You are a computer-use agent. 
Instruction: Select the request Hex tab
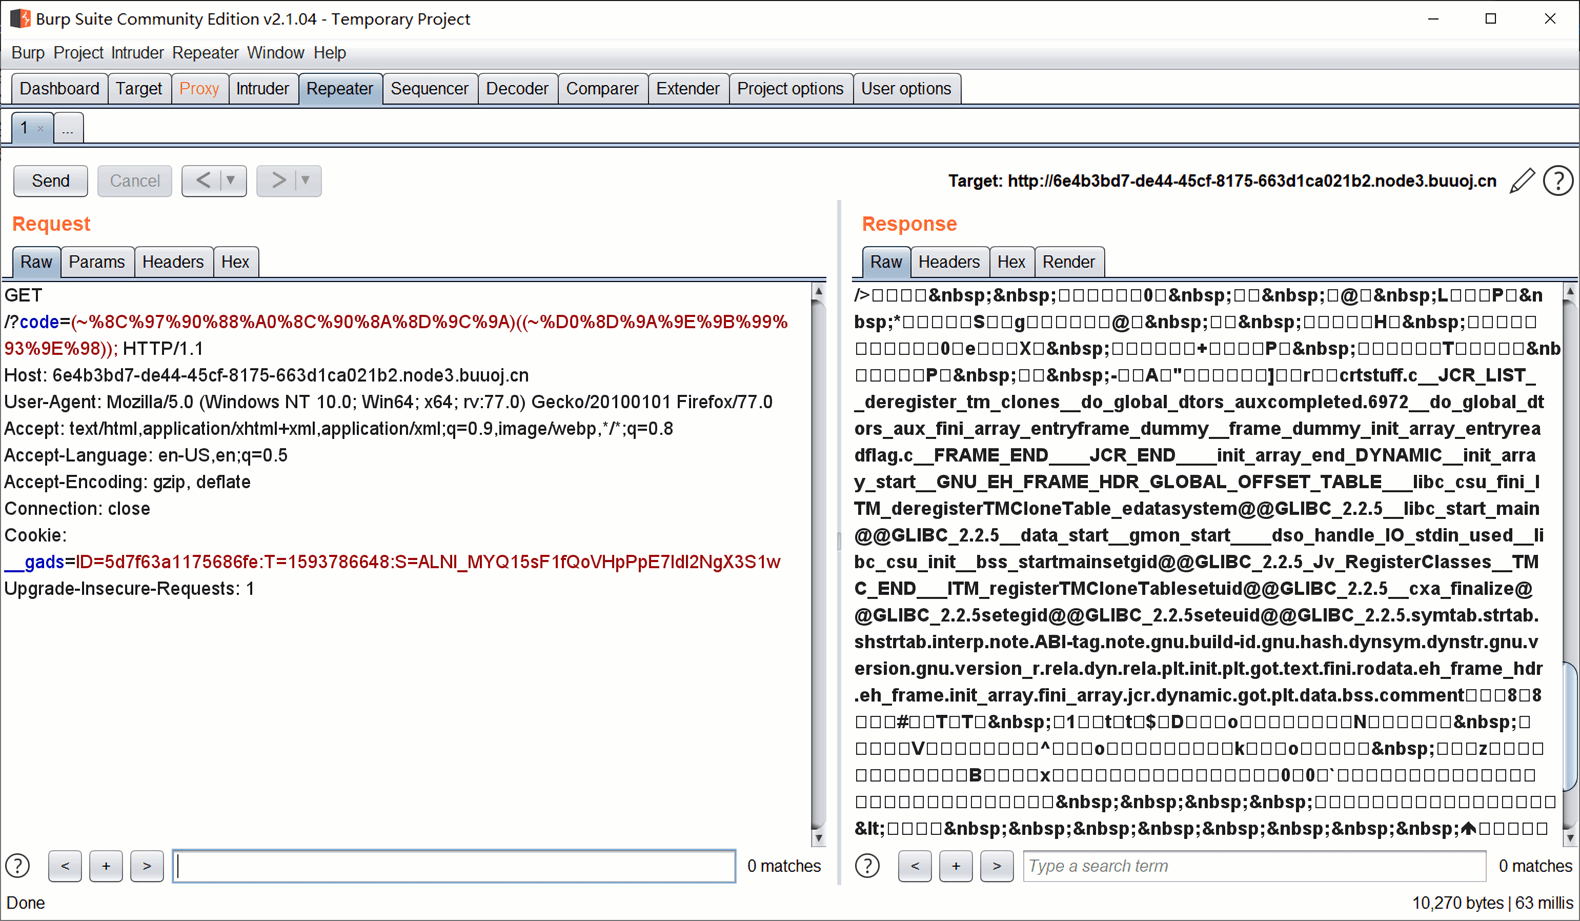235,262
